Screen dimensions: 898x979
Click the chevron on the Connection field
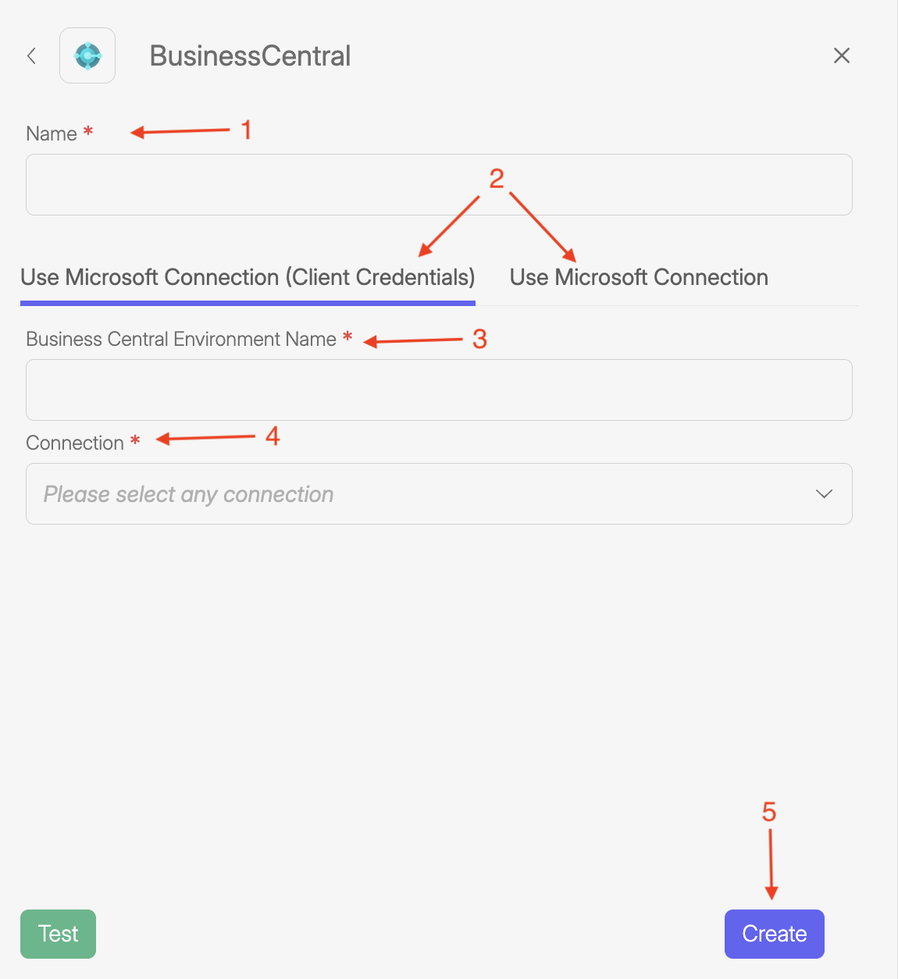coord(823,493)
